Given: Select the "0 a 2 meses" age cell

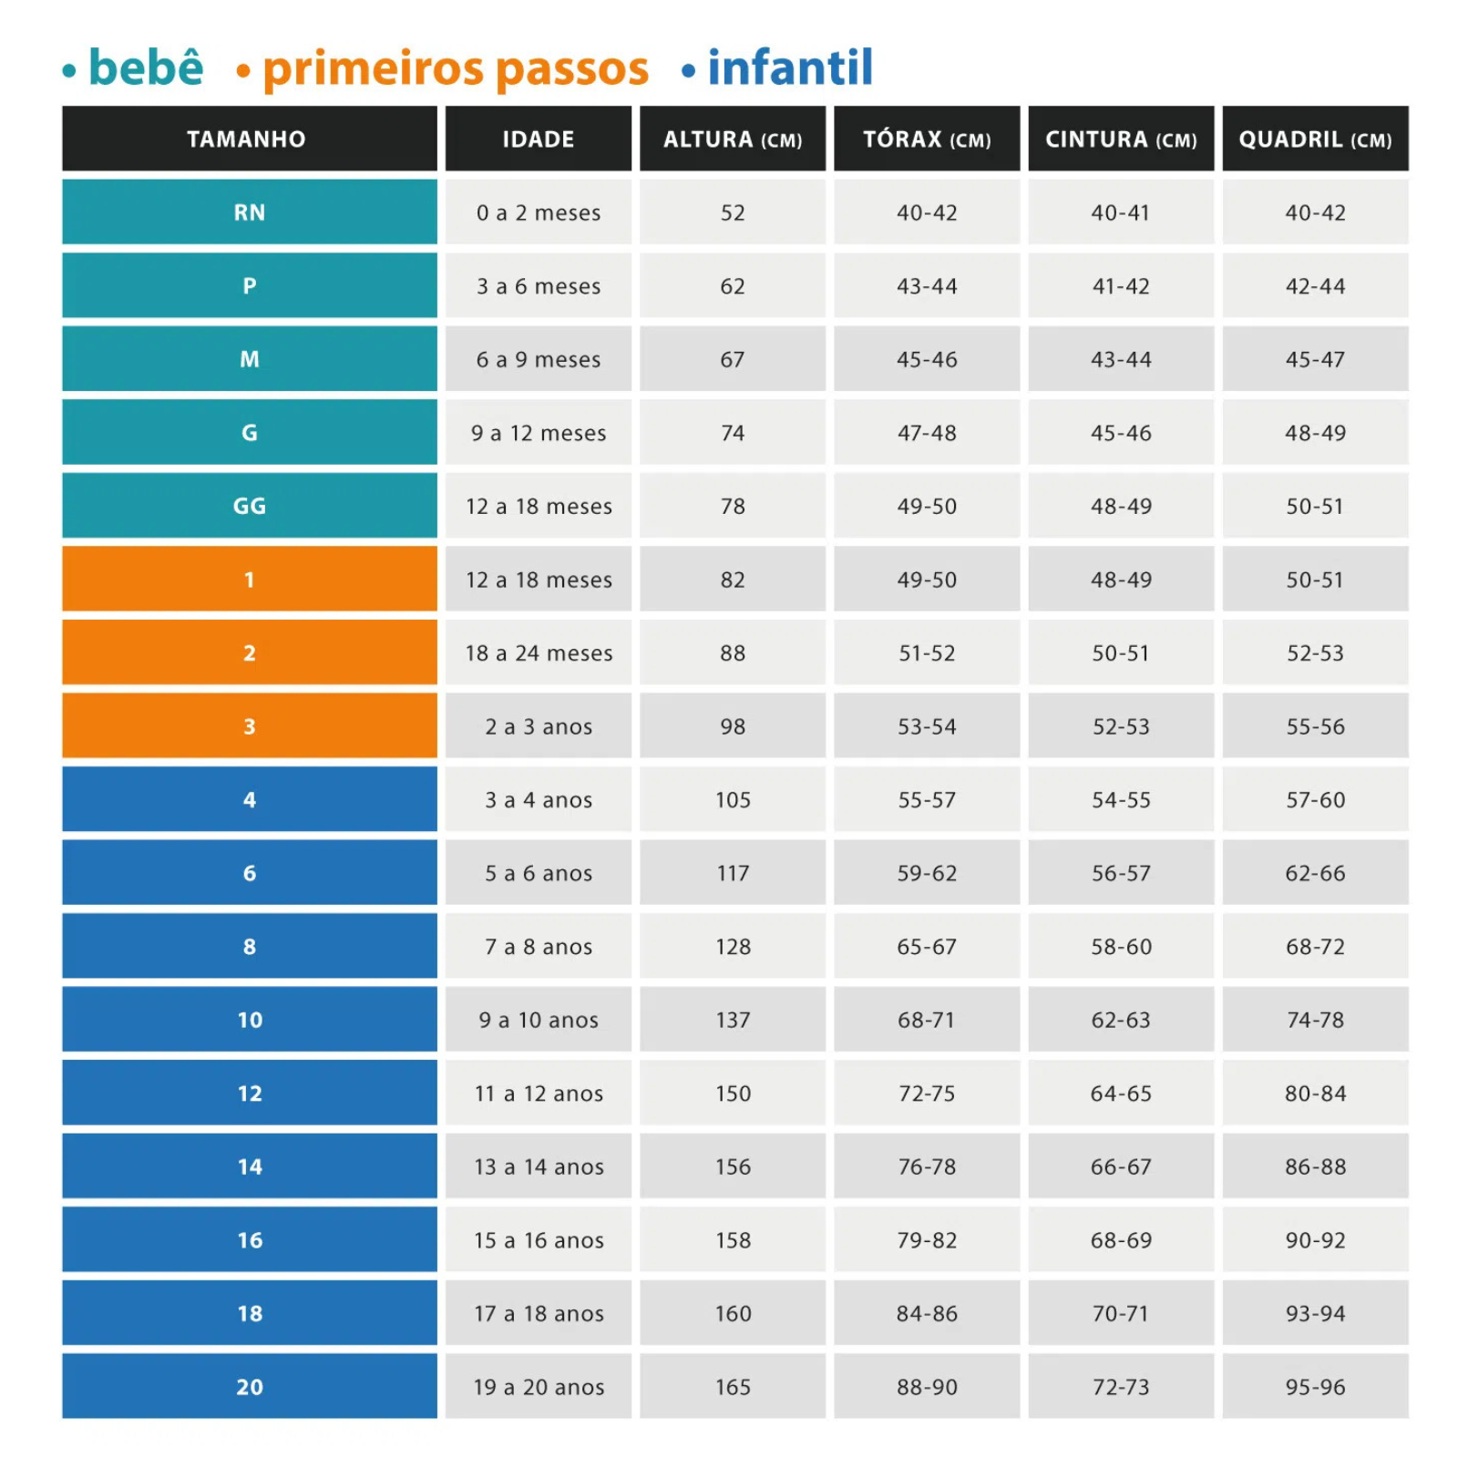Looking at the screenshot, I should click(538, 212).
